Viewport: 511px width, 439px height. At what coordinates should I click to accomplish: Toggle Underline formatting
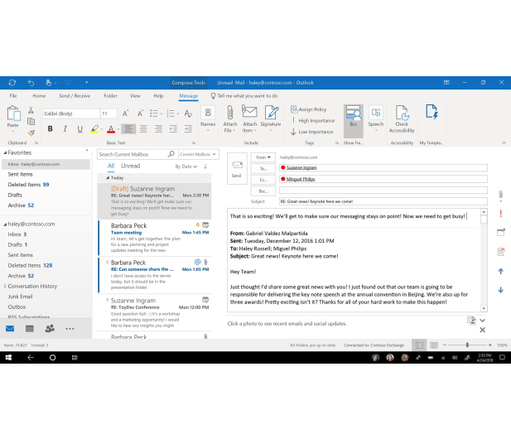pos(80,129)
